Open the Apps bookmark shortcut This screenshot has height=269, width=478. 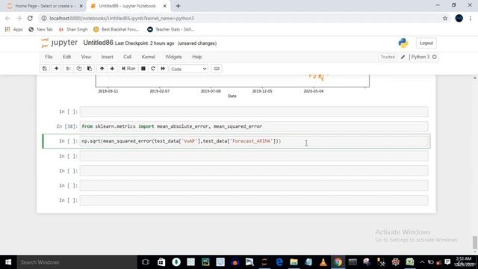(14, 29)
